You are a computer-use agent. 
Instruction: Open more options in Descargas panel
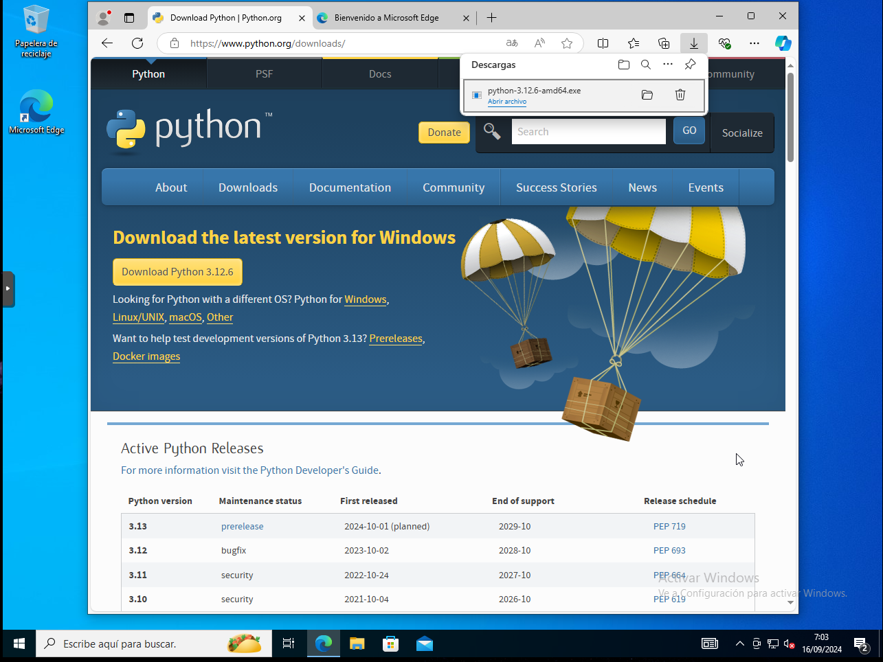click(x=668, y=65)
